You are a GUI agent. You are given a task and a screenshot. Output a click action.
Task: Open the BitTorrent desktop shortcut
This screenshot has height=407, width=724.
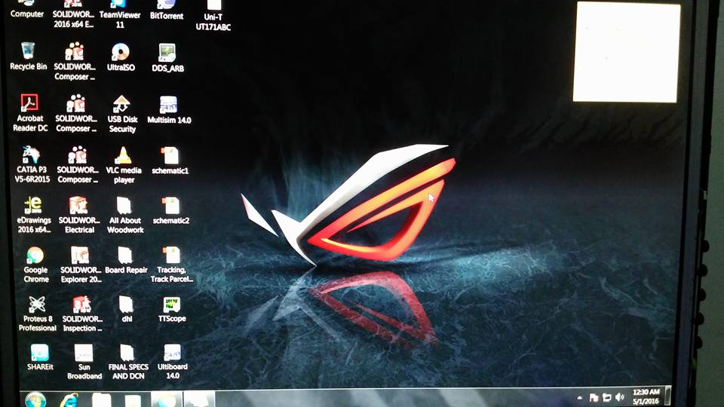[167, 10]
